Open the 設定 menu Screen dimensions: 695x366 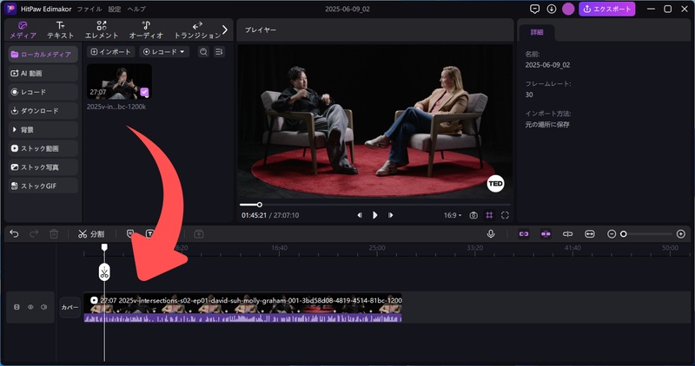tap(115, 9)
